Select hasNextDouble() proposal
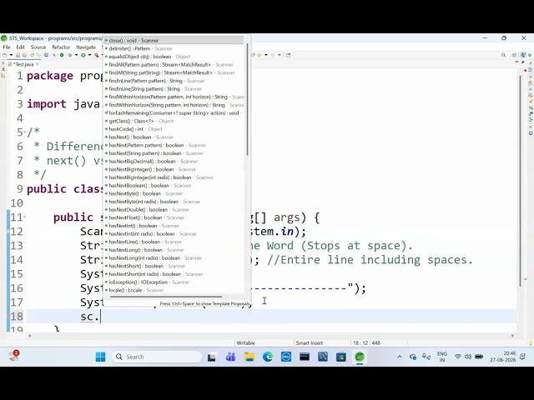 click(x=174, y=209)
